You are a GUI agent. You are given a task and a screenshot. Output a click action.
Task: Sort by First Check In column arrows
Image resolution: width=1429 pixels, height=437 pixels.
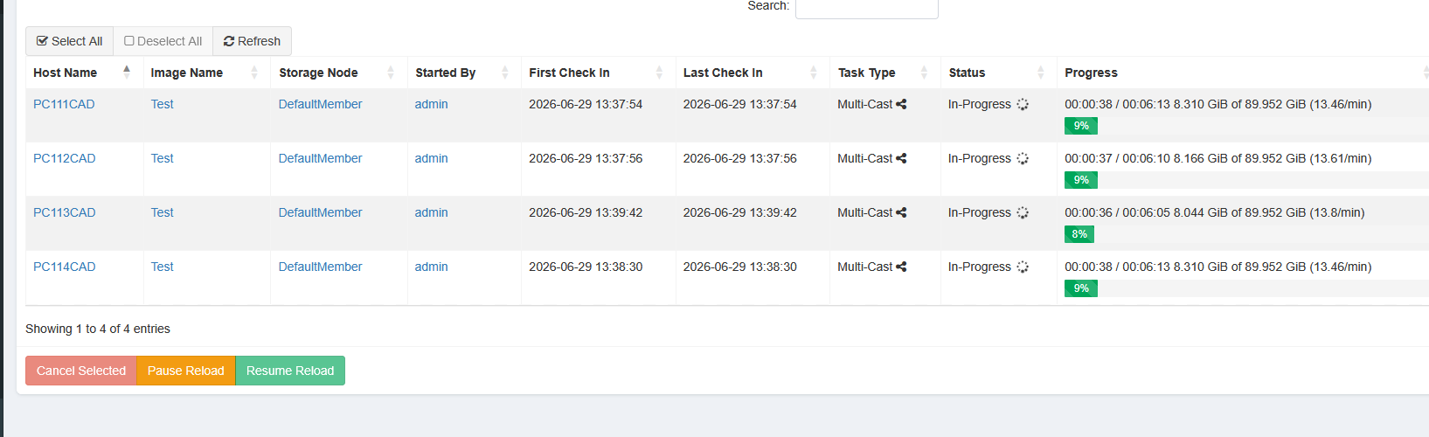pyautogui.click(x=659, y=73)
